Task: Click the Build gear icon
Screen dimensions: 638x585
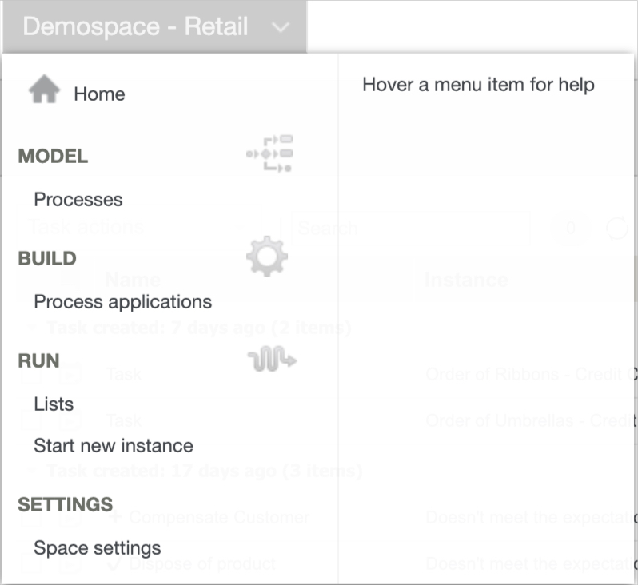Action: click(266, 257)
